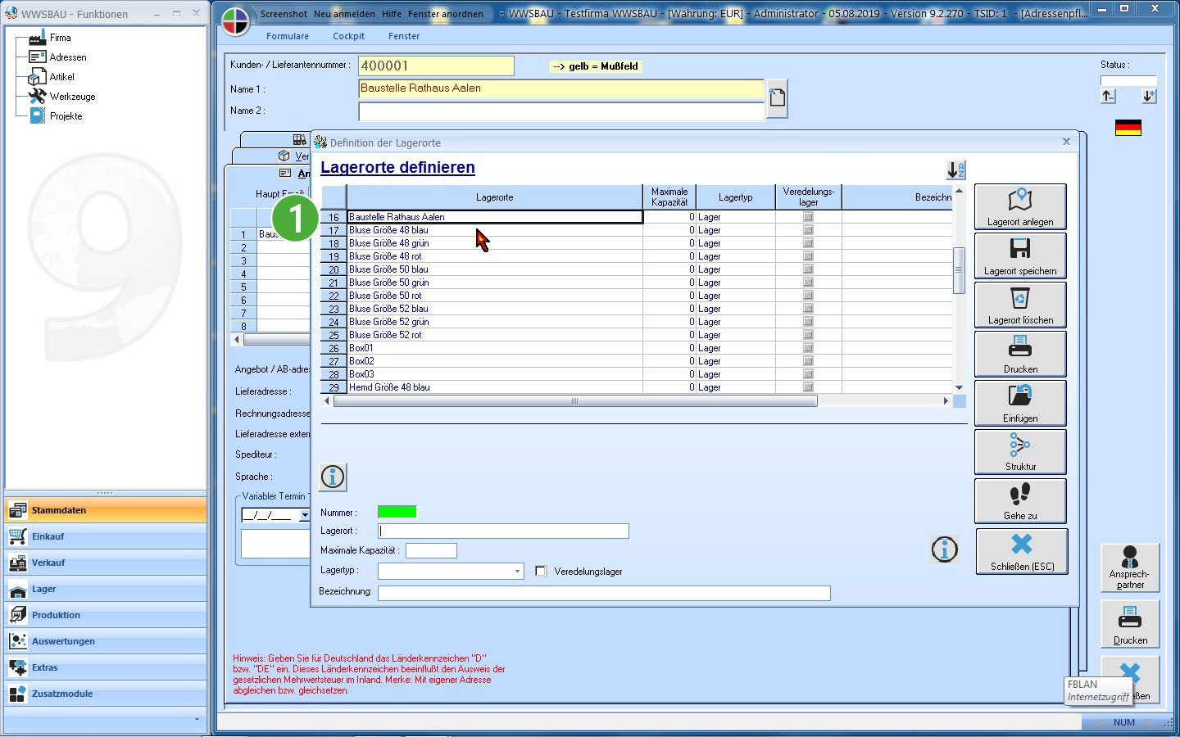The image size is (1180, 737).
Task: Click the German flag icon
Action: pos(1128,128)
